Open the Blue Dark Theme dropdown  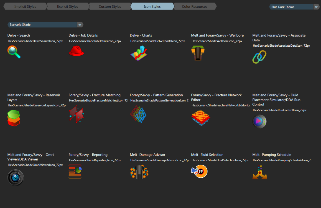pyautogui.click(x=294, y=7)
